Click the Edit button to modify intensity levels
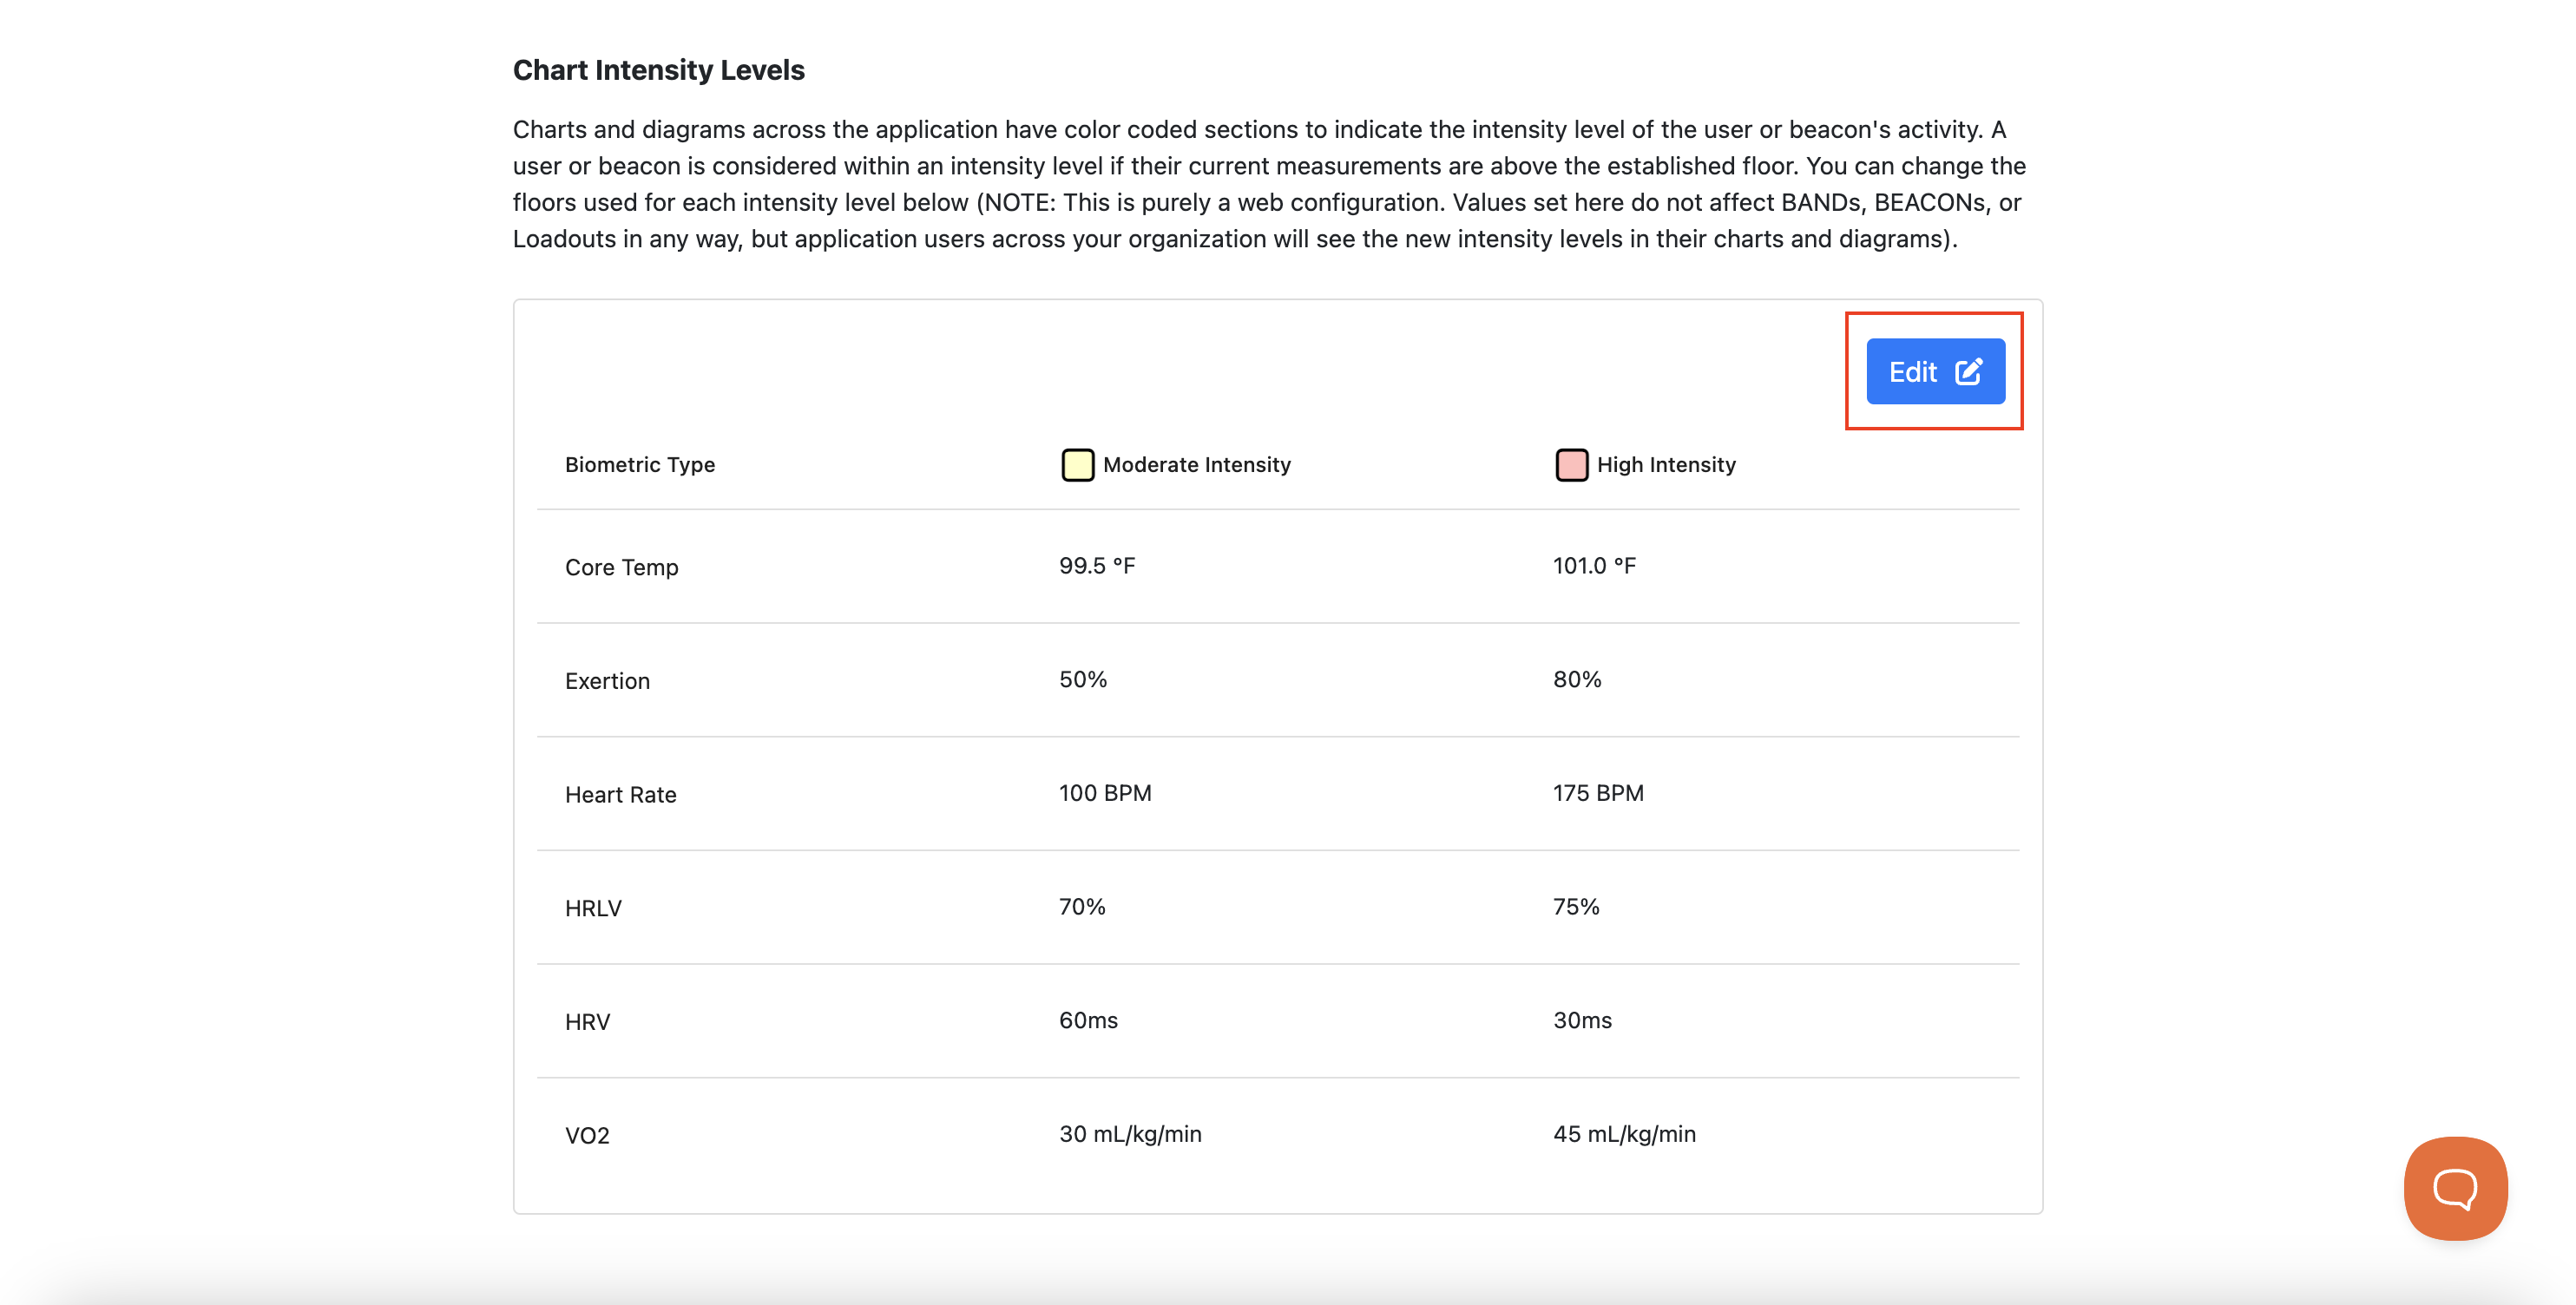 point(1934,371)
